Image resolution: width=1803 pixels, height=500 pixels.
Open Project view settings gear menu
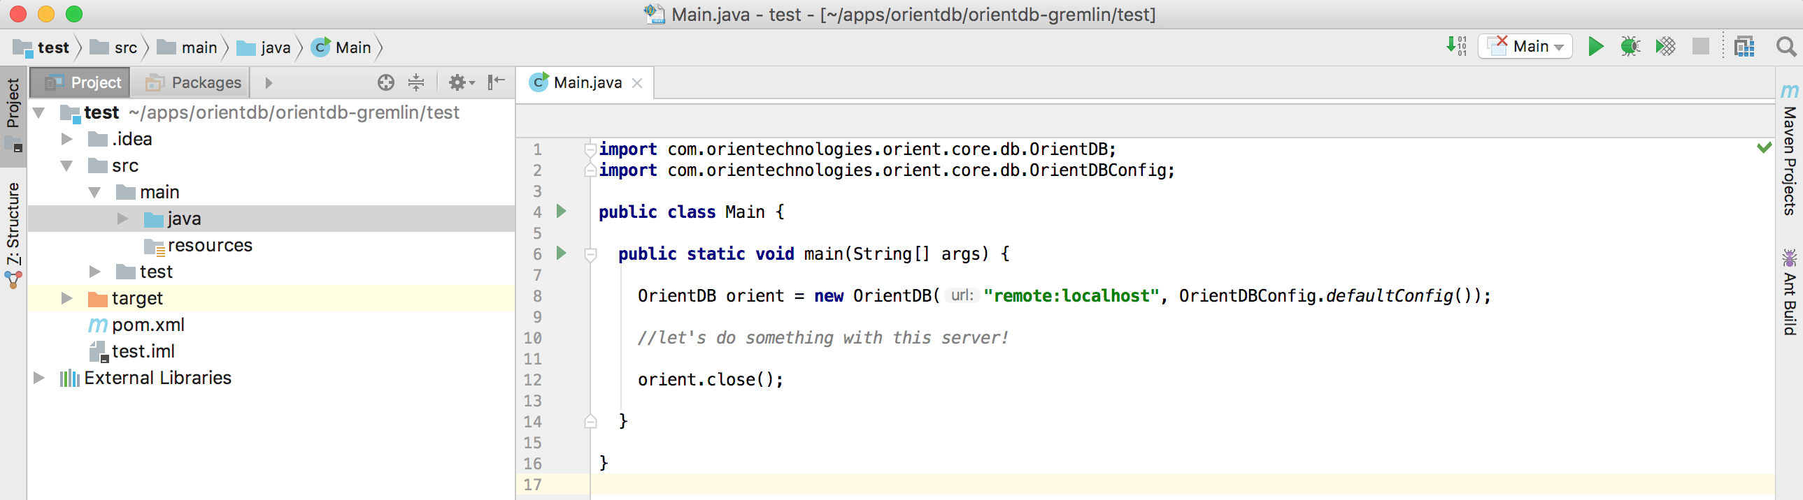pyautogui.click(x=460, y=82)
